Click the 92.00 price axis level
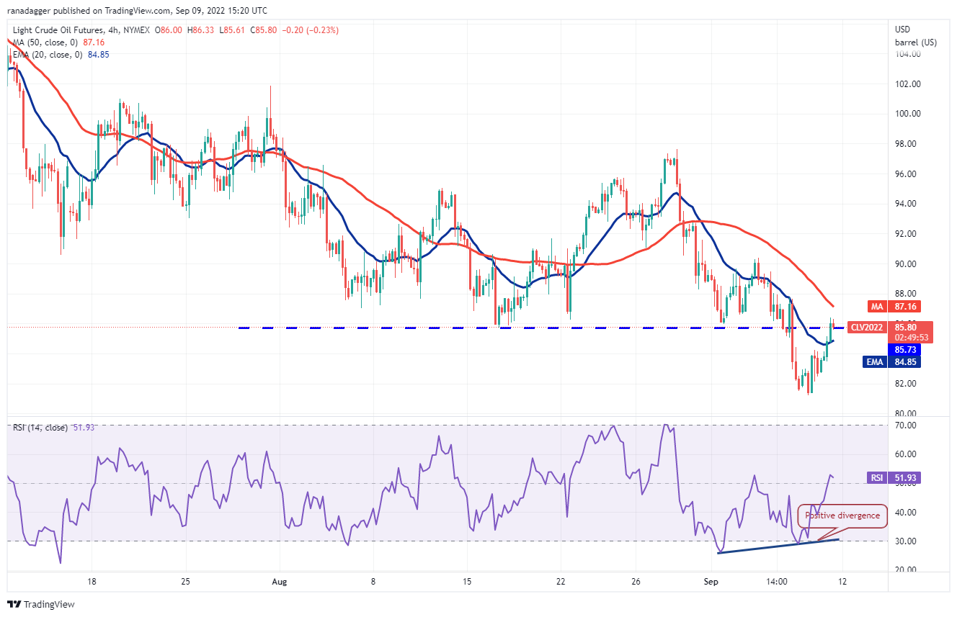Screen dimensions: 957x617 tap(907, 234)
